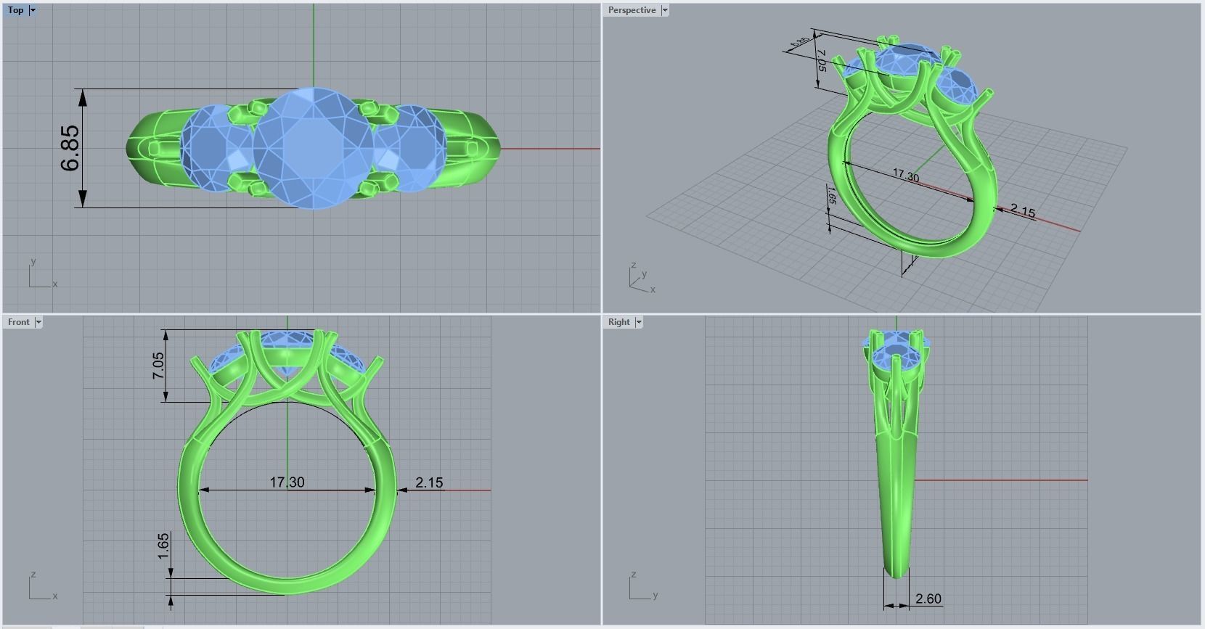The height and width of the screenshot is (629, 1205).
Task: Click the Front viewport title label
Action: (x=19, y=322)
